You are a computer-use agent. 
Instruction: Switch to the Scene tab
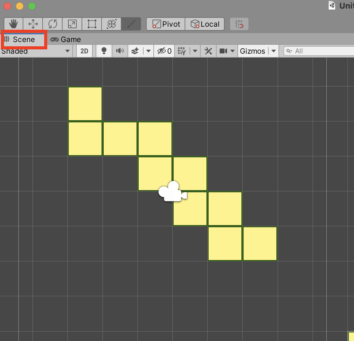click(24, 40)
